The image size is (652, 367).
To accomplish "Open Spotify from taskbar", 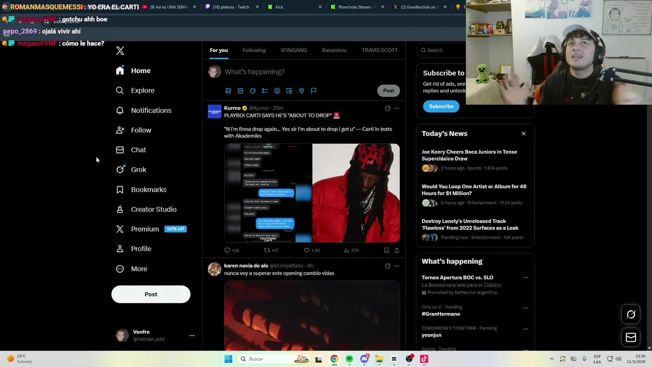I will coord(349,359).
